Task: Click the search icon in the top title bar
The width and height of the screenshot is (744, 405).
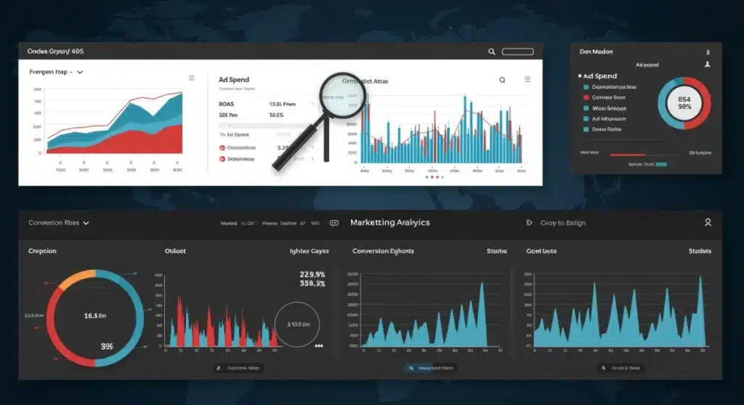Action: click(492, 52)
